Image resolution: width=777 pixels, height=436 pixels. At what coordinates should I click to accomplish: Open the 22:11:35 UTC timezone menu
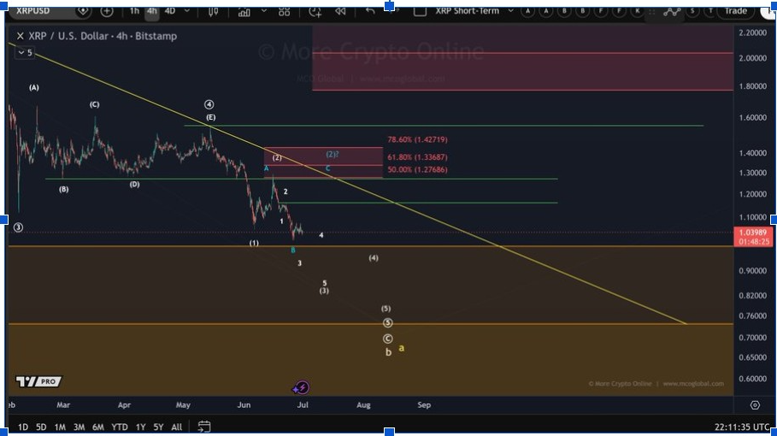pyautogui.click(x=742, y=427)
